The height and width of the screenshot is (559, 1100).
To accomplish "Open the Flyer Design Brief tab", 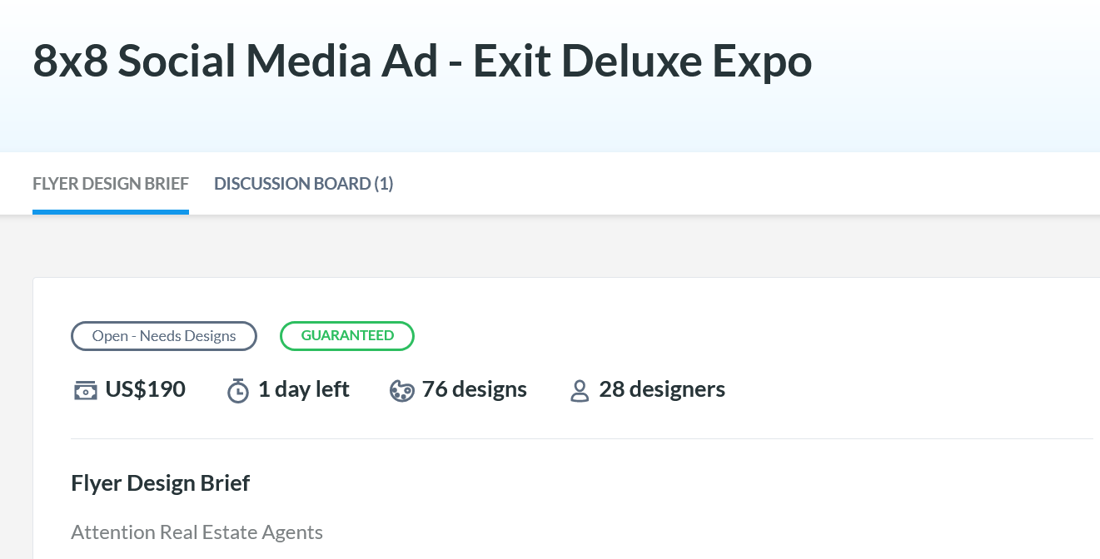I will coord(111,184).
